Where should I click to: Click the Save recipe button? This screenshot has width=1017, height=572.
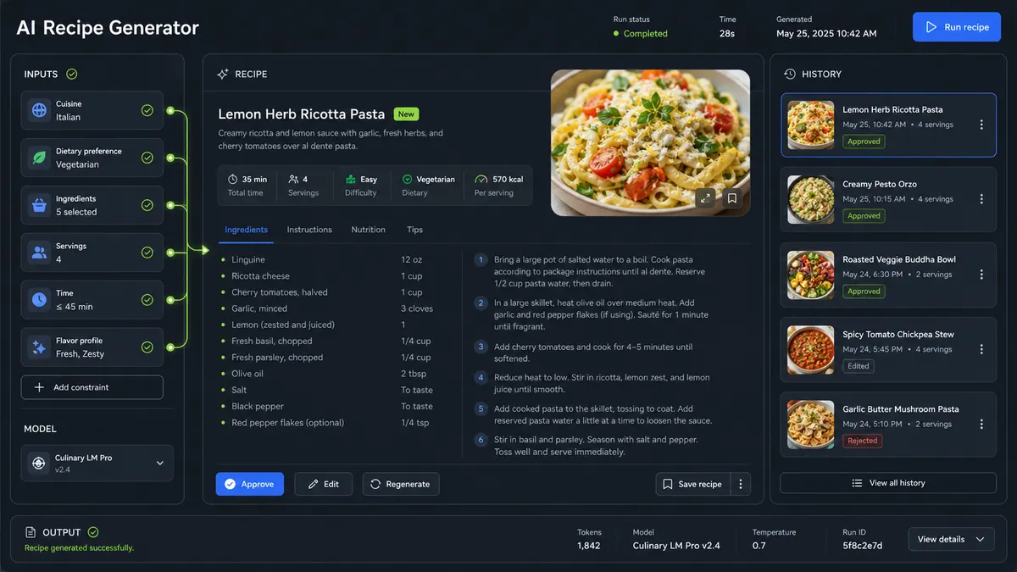pos(693,484)
